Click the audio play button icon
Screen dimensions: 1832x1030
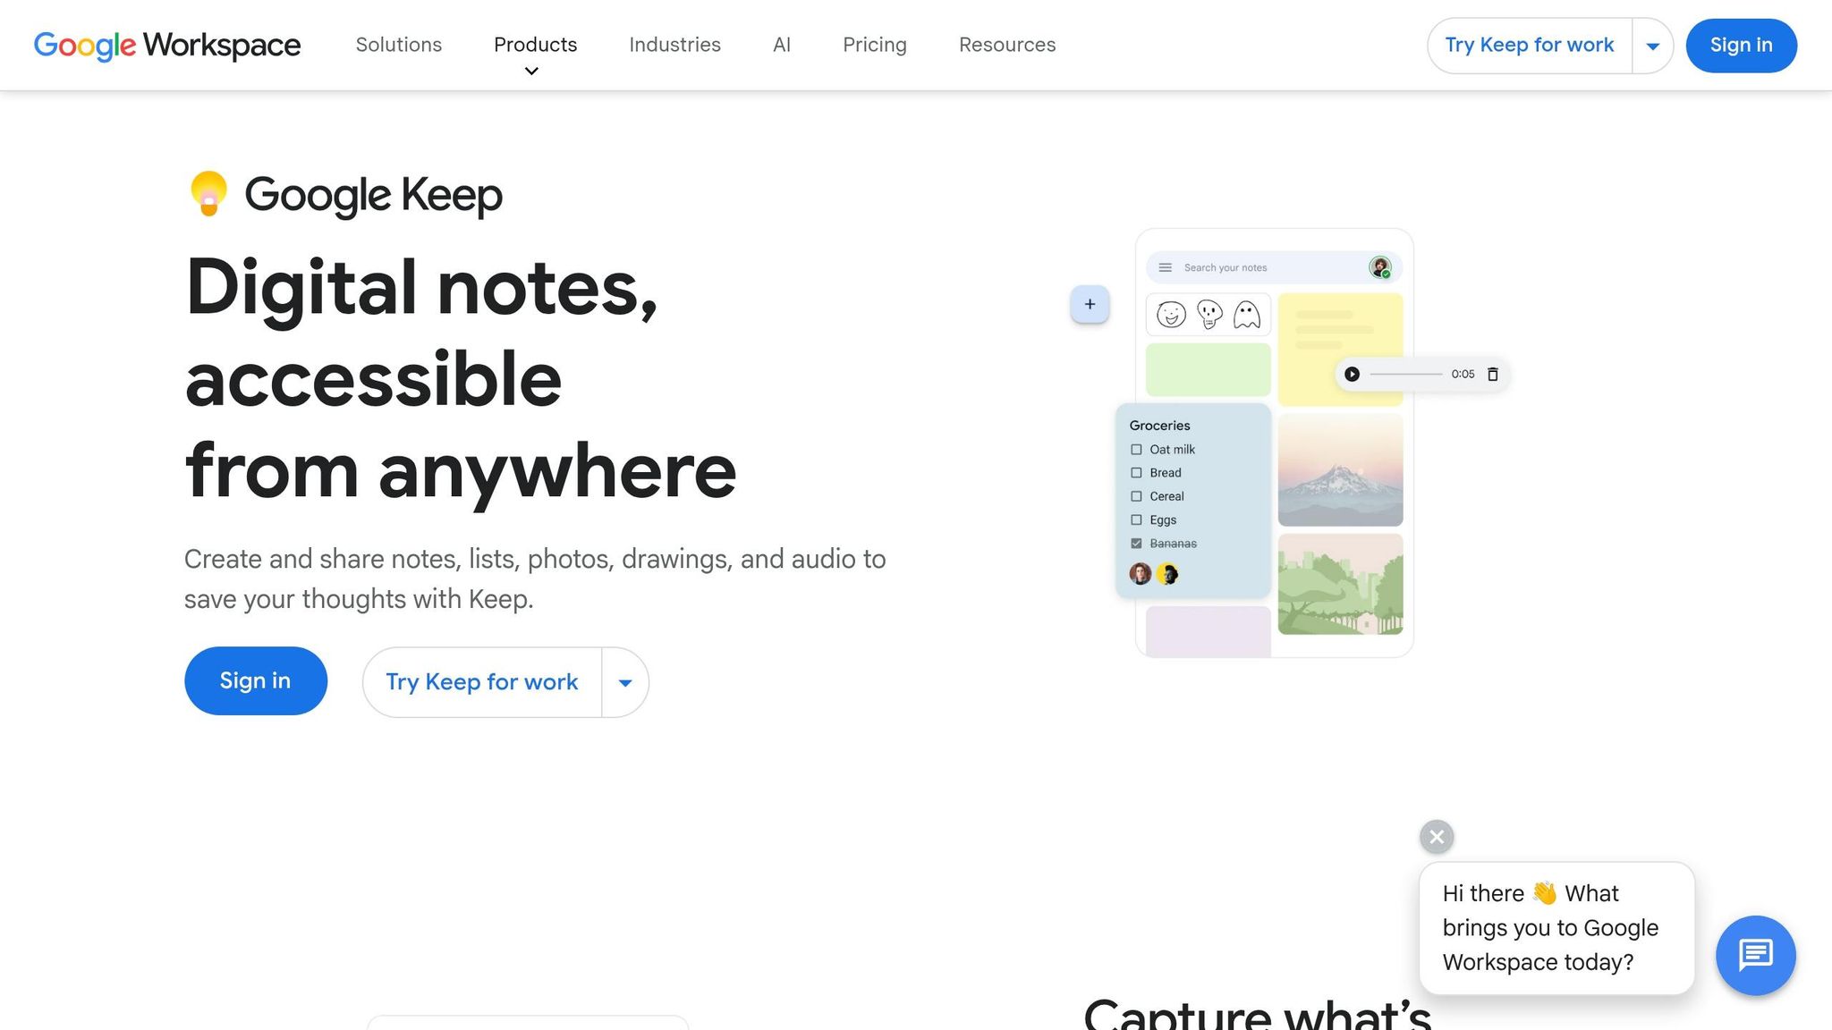click(1352, 374)
